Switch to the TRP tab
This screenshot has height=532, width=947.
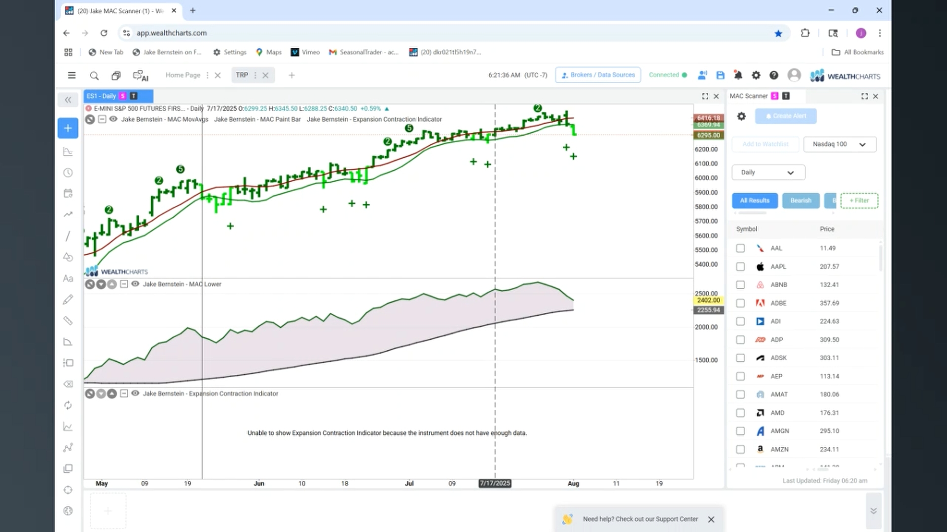point(242,75)
